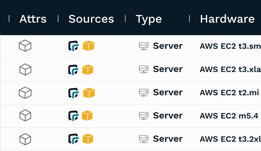The image size is (261, 151).
Task: Click the attributes cube icon in the t3.sm row
Action: pyautogui.click(x=25, y=46)
